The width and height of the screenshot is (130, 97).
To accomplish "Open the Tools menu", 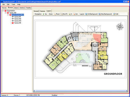I will [13, 4].
